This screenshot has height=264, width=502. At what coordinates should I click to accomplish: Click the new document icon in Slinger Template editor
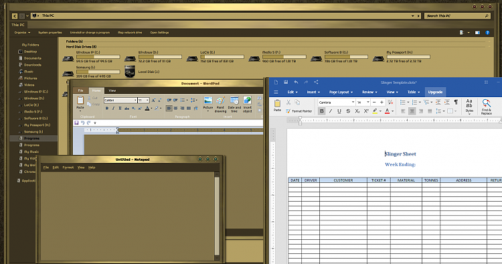276,82
